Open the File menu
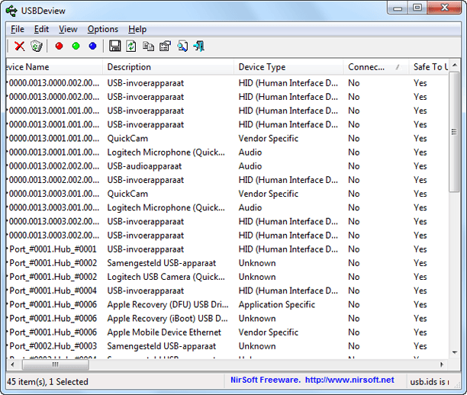 [x=18, y=29]
